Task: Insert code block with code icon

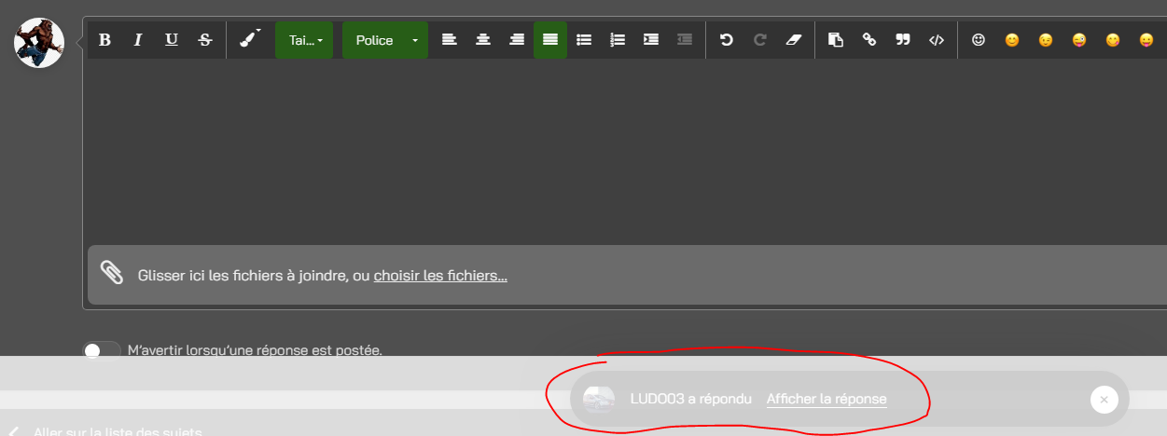Action: click(x=937, y=40)
